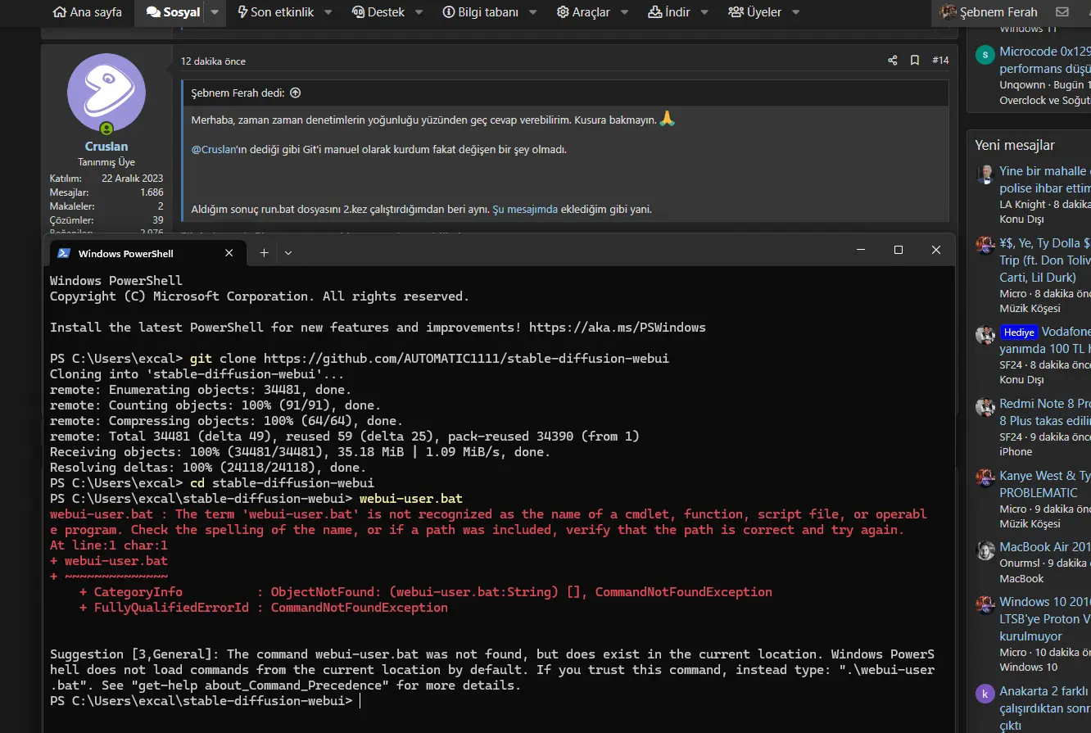This screenshot has height=733, width=1091.
Task: Open the MacBook Air thread link
Action: click(1045, 547)
